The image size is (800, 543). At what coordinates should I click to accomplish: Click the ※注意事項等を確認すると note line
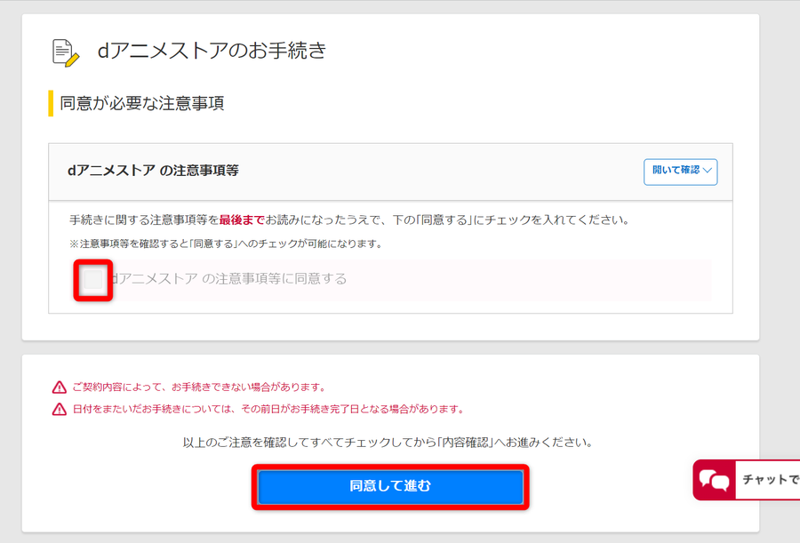[x=226, y=244]
